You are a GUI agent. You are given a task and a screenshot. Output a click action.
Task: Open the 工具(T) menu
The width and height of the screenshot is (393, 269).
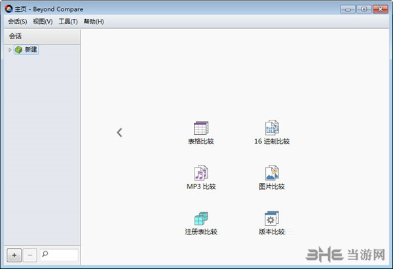(x=68, y=22)
